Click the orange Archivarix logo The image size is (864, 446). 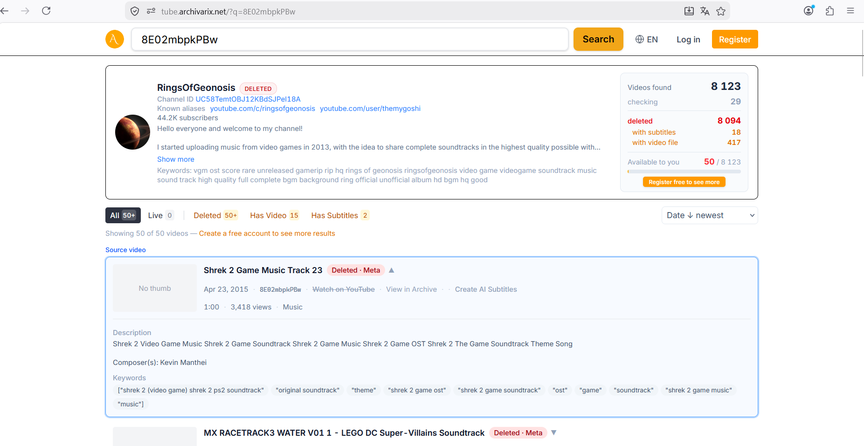tap(115, 39)
